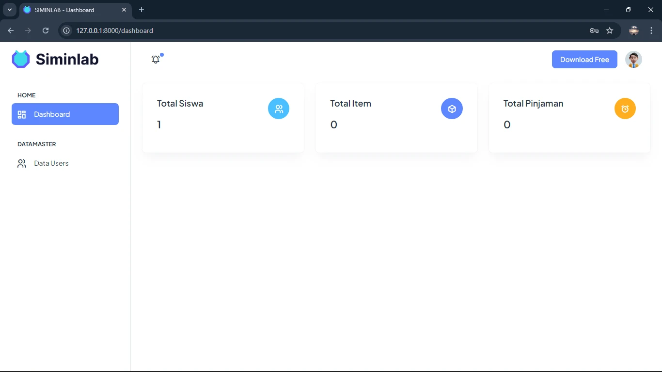Click the Siminlab brand name text
The image size is (662, 372).
(x=67, y=59)
